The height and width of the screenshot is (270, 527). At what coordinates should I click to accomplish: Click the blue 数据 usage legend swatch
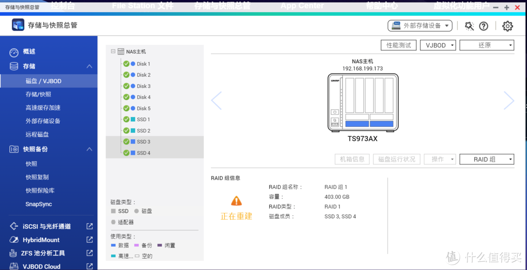click(113, 246)
